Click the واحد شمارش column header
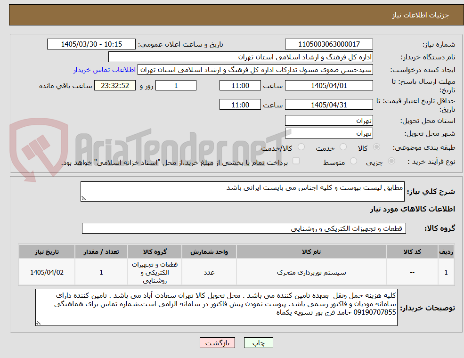This screenshot has width=464, height=358. coord(209,252)
